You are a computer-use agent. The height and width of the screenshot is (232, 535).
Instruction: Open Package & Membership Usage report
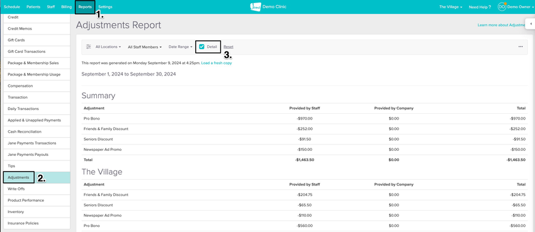(37, 74)
